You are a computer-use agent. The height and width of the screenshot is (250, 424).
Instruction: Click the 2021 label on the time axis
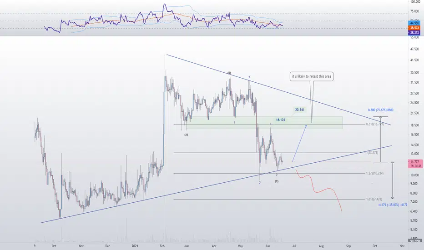click(135, 246)
